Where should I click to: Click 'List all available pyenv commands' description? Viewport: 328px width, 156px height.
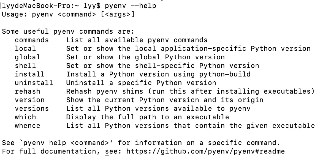[137, 40]
